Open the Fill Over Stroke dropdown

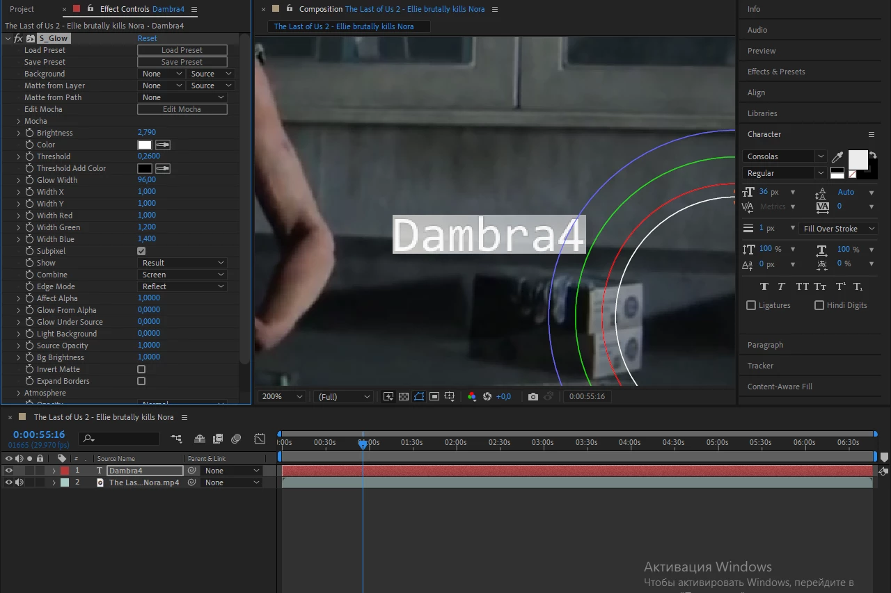tap(837, 229)
